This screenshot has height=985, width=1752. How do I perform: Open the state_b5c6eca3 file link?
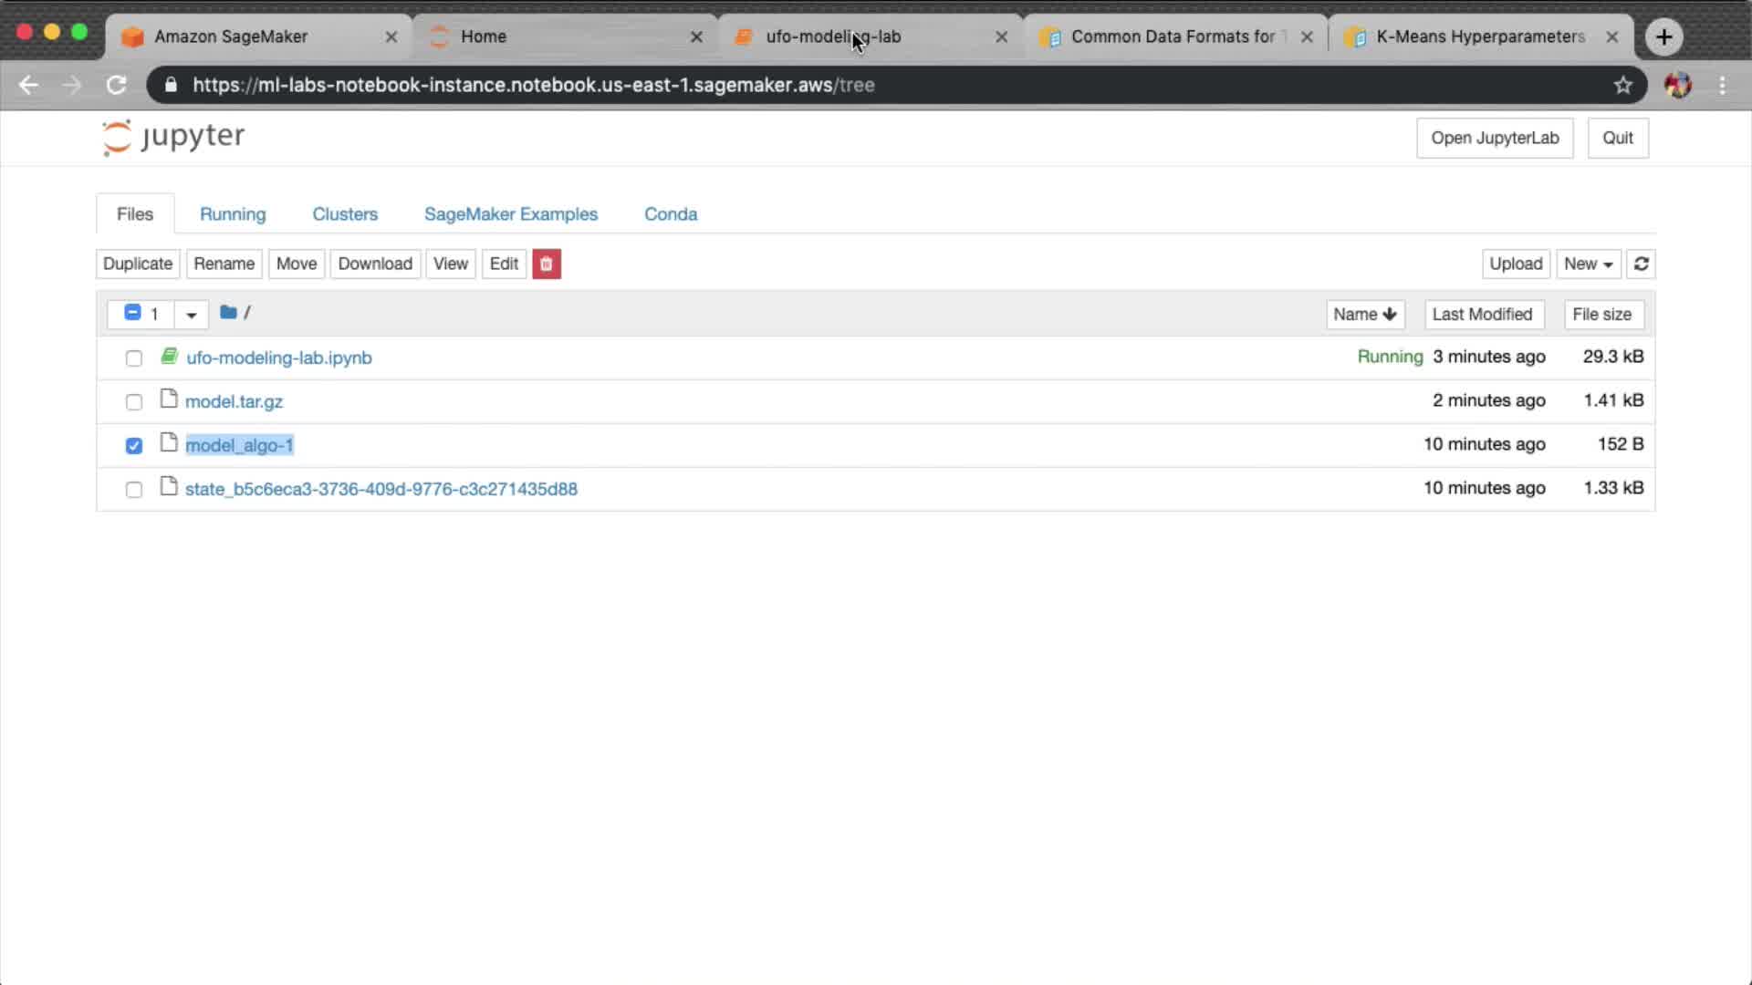(x=381, y=489)
